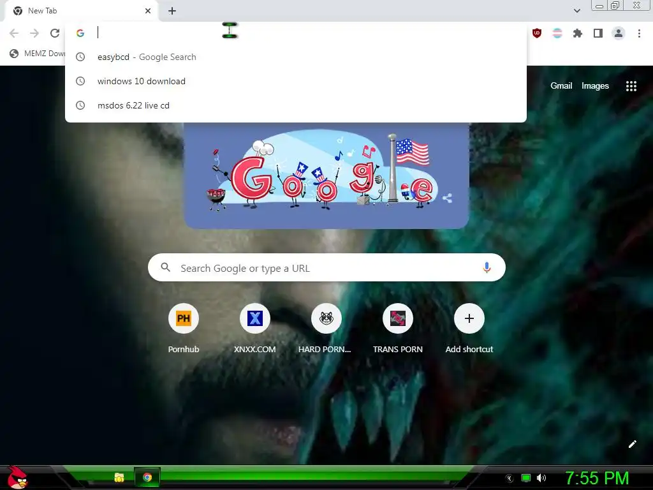This screenshot has width=653, height=490.
Task: Click the magnifier icon in search box
Action: click(x=165, y=267)
